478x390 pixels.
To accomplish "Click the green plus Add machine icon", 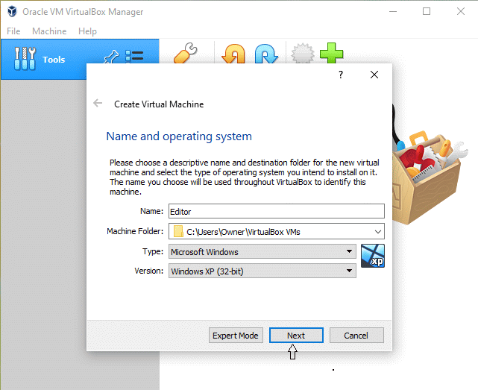I will click(x=332, y=54).
